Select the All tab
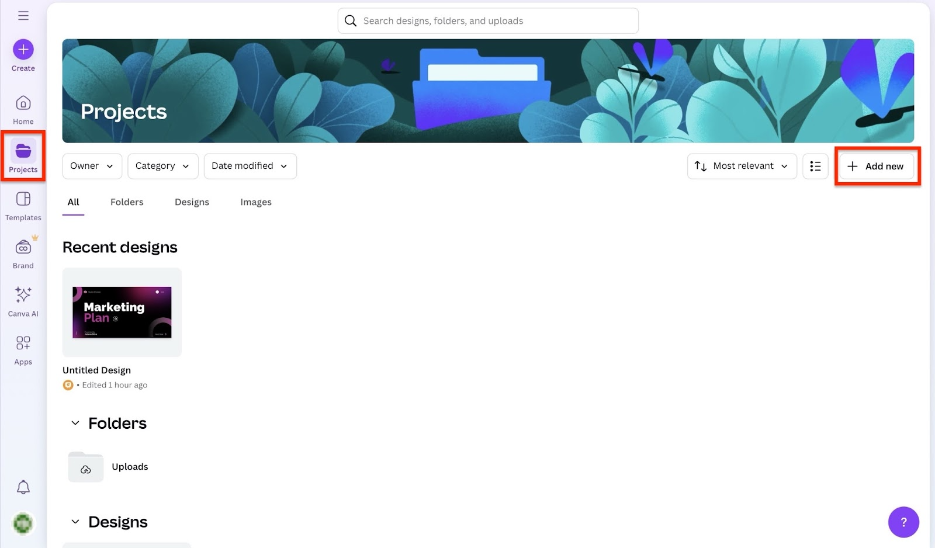The image size is (935, 548). 74,202
